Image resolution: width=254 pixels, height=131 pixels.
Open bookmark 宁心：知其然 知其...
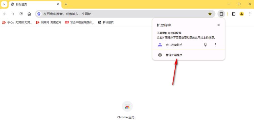point(17,22)
